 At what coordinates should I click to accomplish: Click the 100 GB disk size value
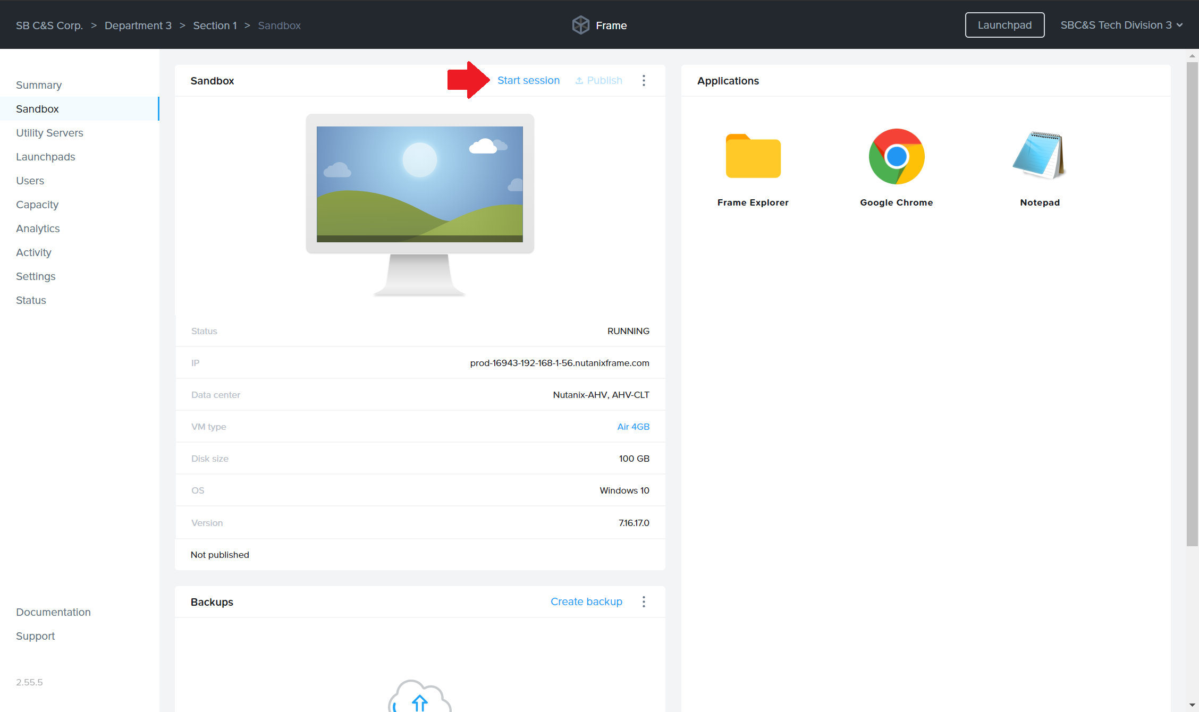tap(634, 459)
